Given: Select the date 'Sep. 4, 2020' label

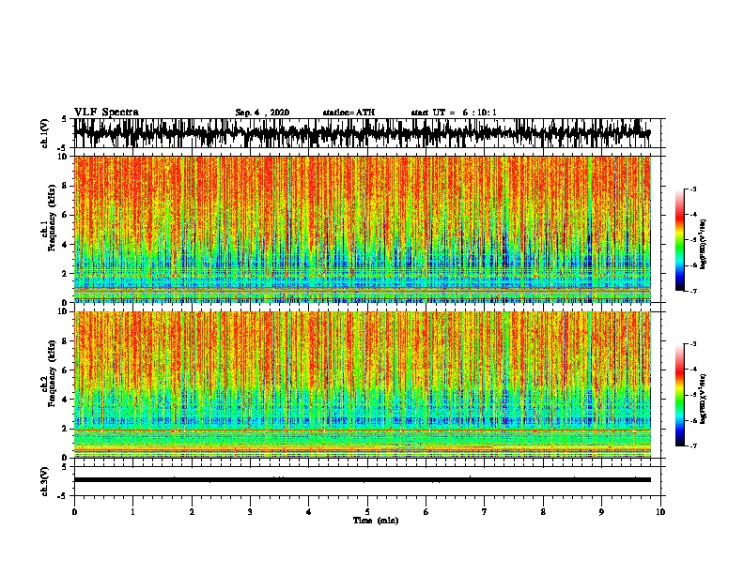Looking at the screenshot, I should tap(262, 113).
